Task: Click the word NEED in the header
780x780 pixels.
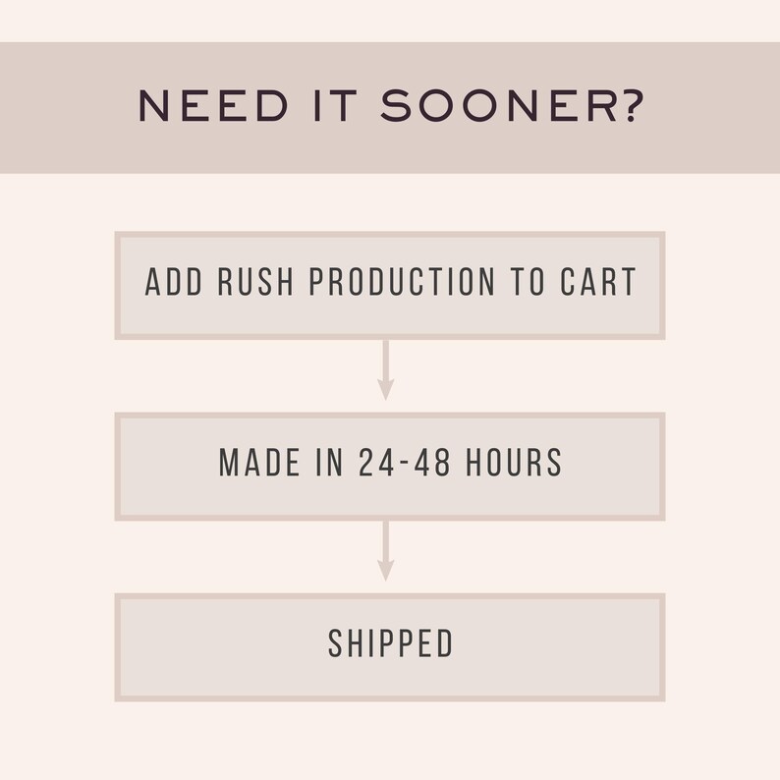Action: point(213,106)
